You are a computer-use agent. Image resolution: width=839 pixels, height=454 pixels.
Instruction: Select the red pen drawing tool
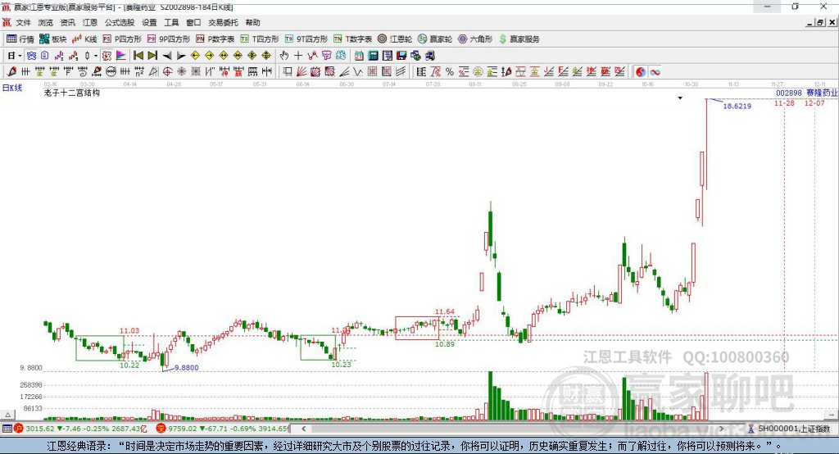tap(11, 72)
